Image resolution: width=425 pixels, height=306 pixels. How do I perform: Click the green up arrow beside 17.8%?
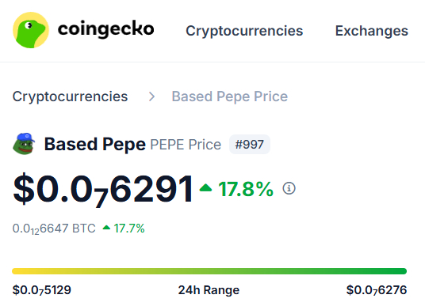tap(205, 187)
